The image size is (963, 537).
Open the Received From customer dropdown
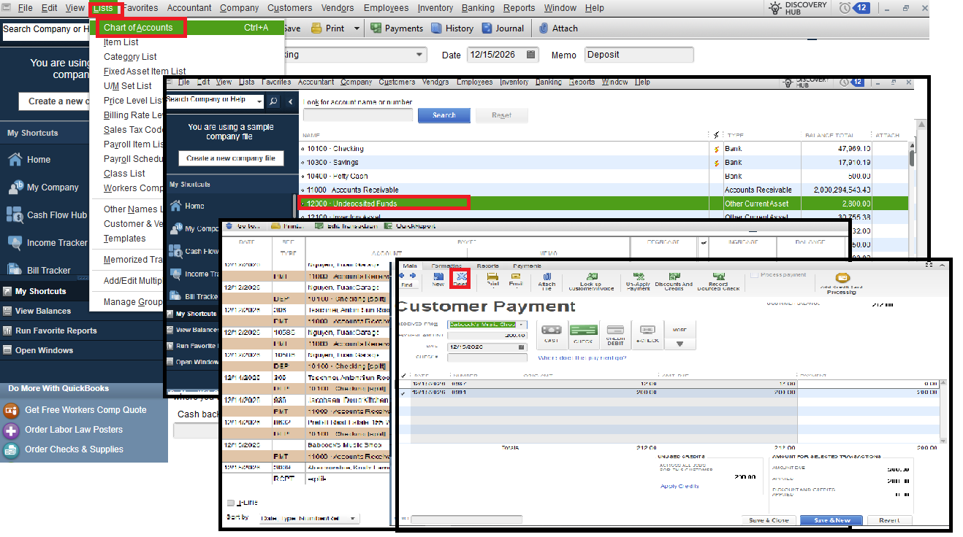tap(519, 325)
